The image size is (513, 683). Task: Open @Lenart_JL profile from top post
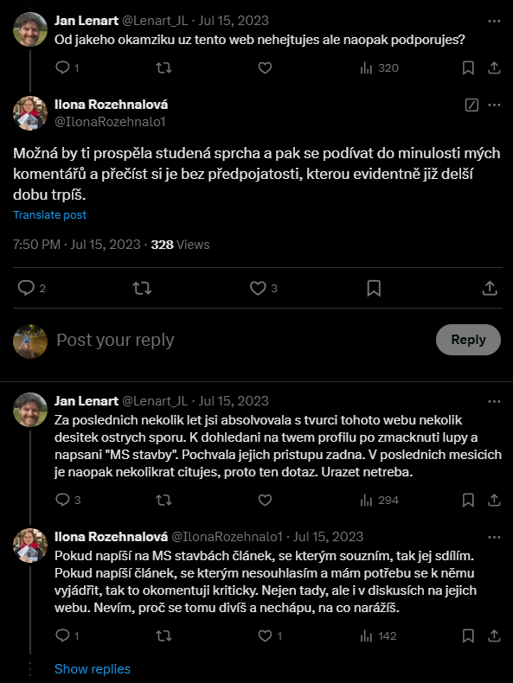coord(154,21)
